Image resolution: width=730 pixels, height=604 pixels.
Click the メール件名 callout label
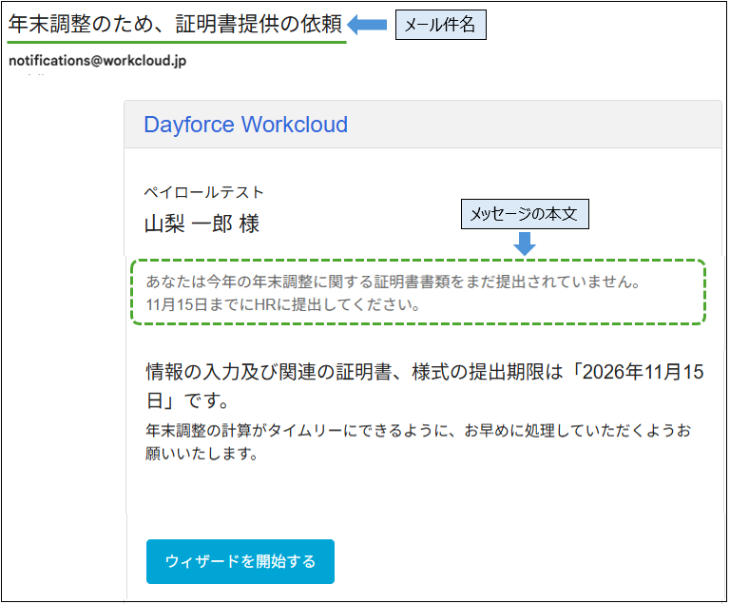click(440, 25)
